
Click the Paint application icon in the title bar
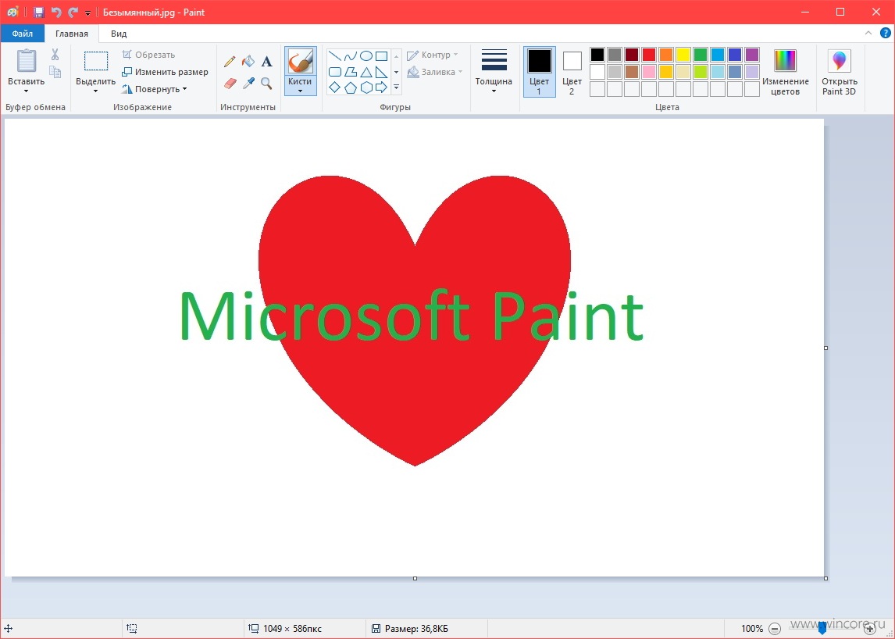12,12
